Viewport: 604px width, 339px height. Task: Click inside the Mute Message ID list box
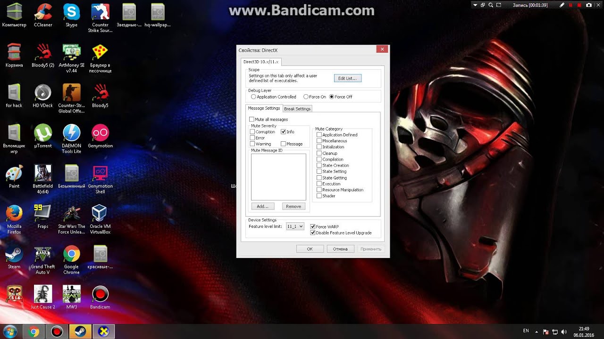[278, 177]
